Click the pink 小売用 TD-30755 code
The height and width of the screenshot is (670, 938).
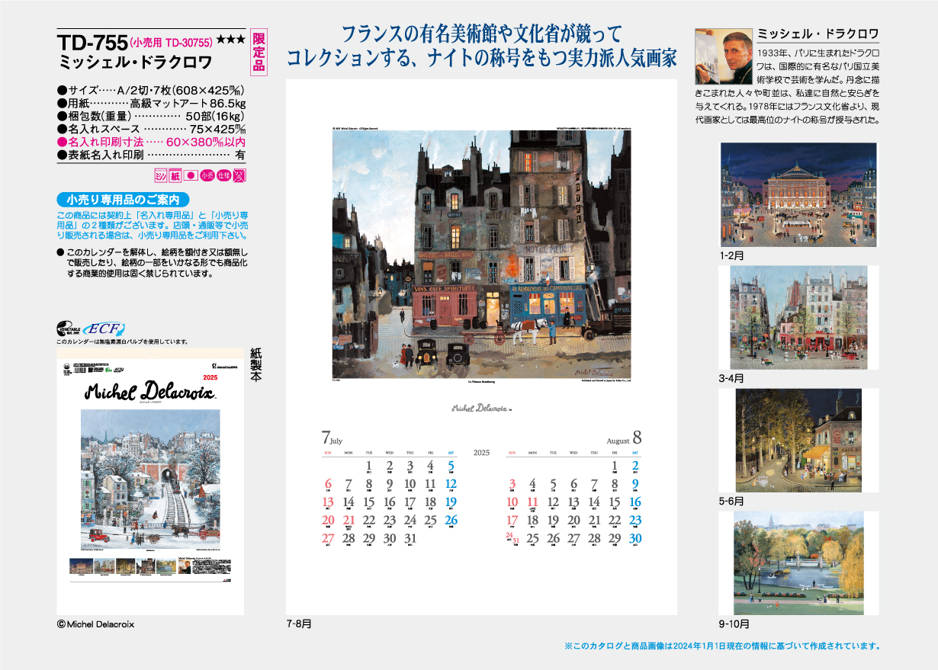171,41
